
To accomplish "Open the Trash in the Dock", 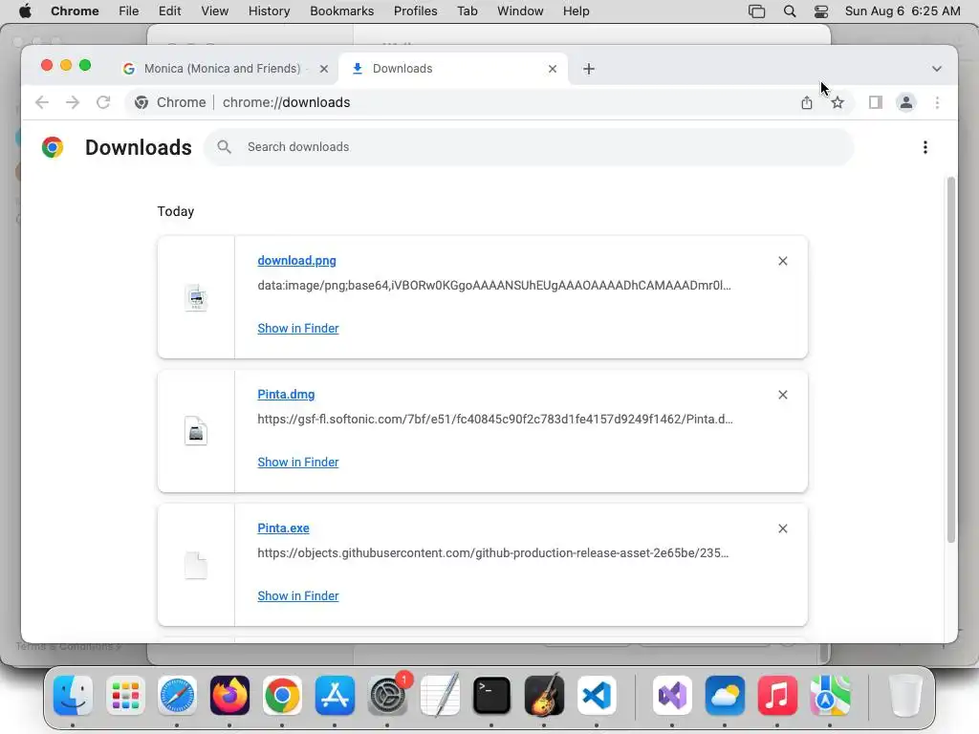I will (905, 696).
